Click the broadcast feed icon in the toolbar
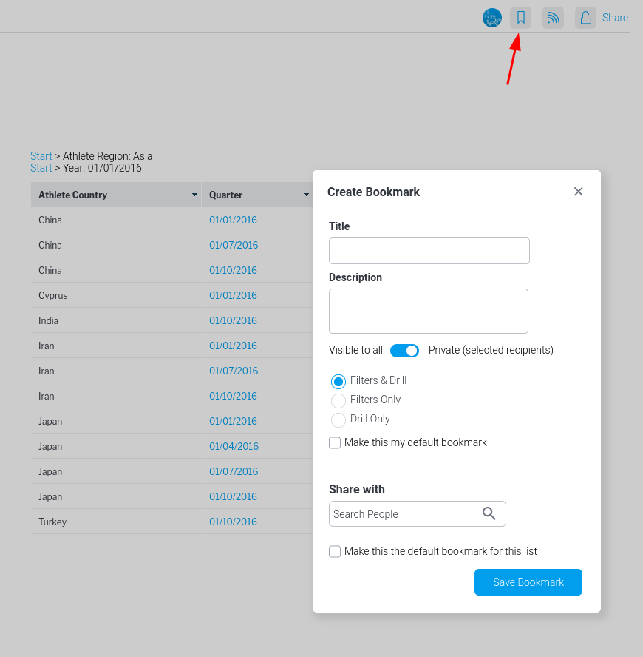The height and width of the screenshot is (657, 643). pyautogui.click(x=553, y=17)
